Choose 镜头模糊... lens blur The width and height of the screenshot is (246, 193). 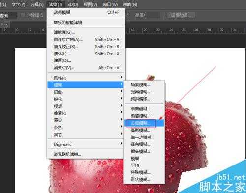click(144, 151)
